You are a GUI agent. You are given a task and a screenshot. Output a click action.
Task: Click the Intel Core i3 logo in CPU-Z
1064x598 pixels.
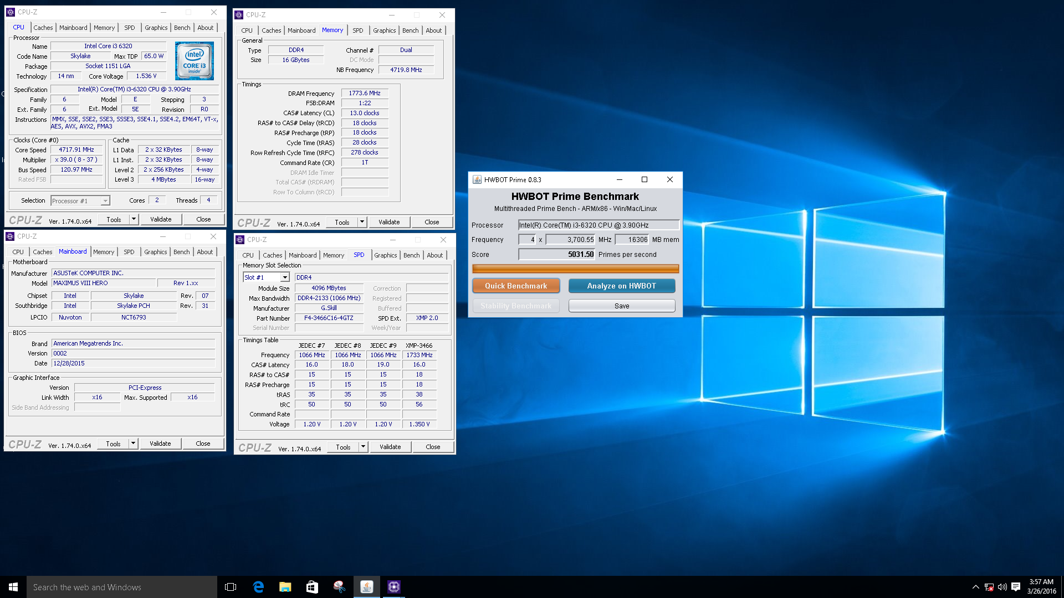195,61
